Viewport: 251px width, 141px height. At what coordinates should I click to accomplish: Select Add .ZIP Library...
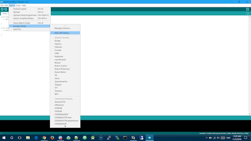coord(65,33)
